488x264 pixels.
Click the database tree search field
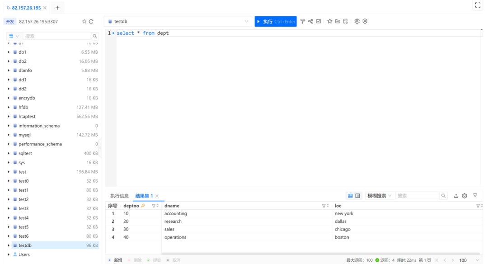56,36
